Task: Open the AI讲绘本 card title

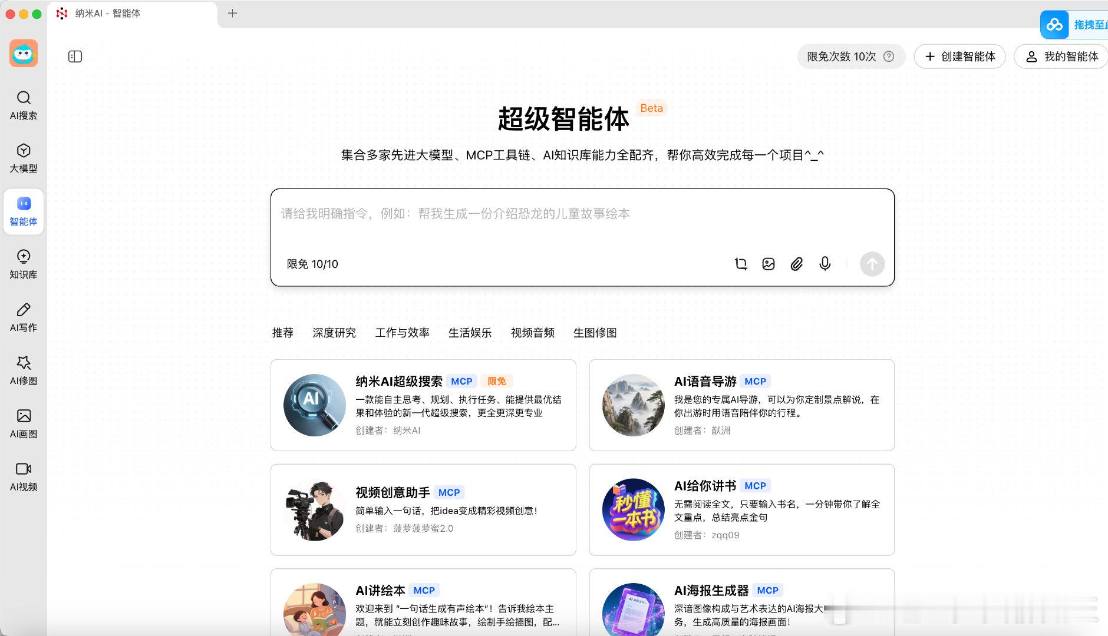Action: (x=380, y=590)
